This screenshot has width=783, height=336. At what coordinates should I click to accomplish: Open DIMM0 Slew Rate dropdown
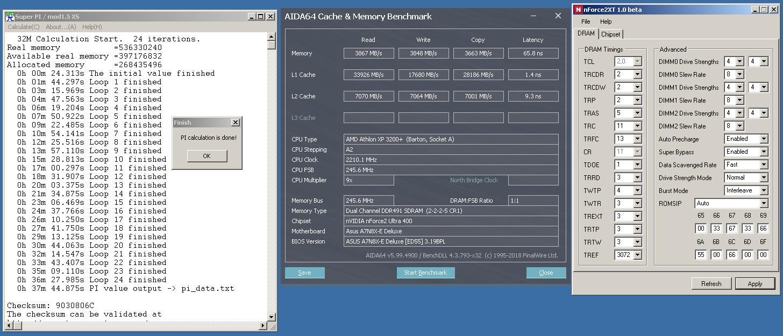pos(739,75)
